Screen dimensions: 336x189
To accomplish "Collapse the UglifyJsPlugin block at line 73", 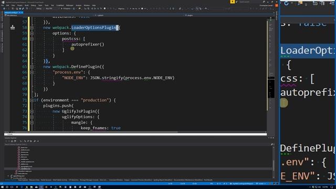I will [x=31, y=111].
